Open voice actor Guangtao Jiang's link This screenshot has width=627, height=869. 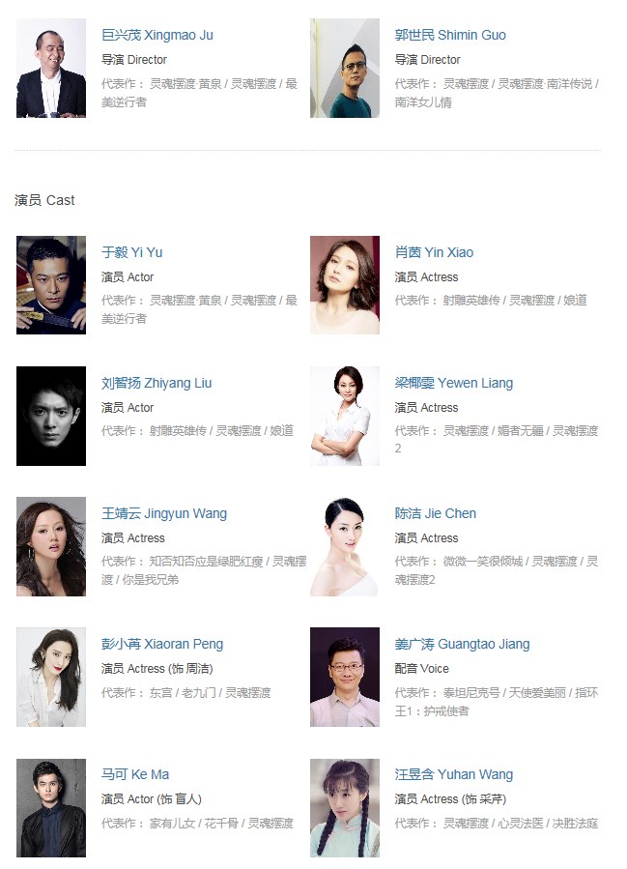(462, 644)
